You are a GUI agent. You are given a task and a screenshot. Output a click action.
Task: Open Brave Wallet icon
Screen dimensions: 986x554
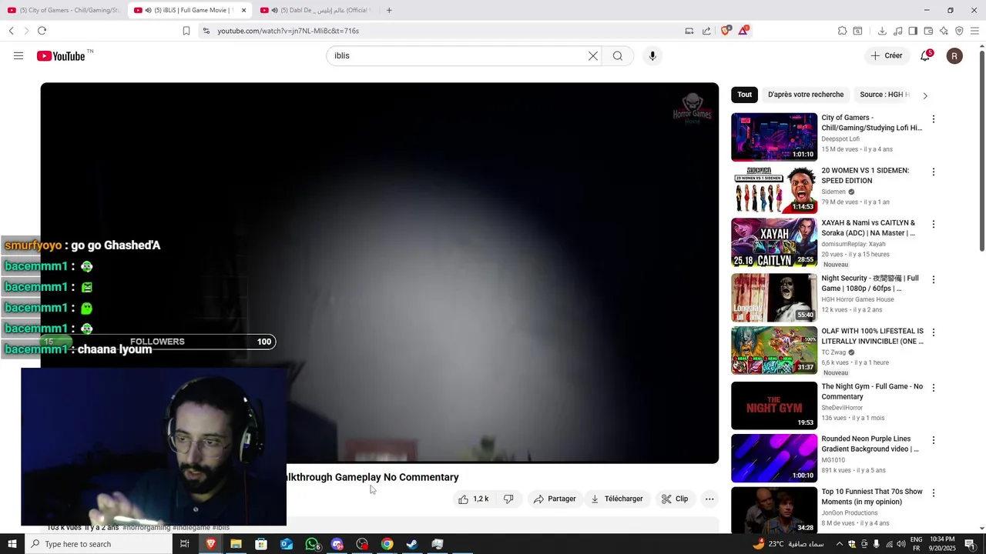[928, 31]
